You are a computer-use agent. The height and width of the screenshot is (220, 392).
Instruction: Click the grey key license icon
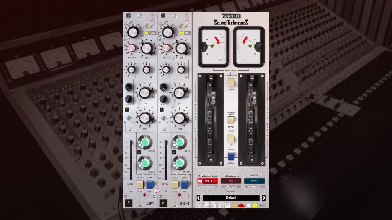261,205
